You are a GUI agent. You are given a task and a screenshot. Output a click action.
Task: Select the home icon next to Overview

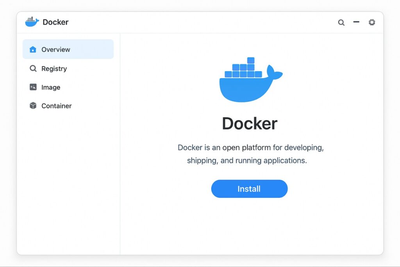33,49
